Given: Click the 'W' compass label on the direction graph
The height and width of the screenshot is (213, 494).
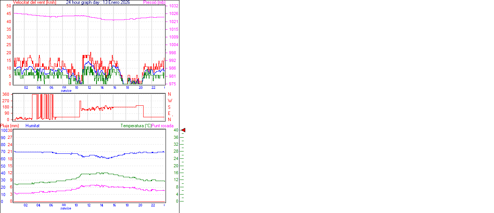Looking at the screenshot, I should point(169,101).
